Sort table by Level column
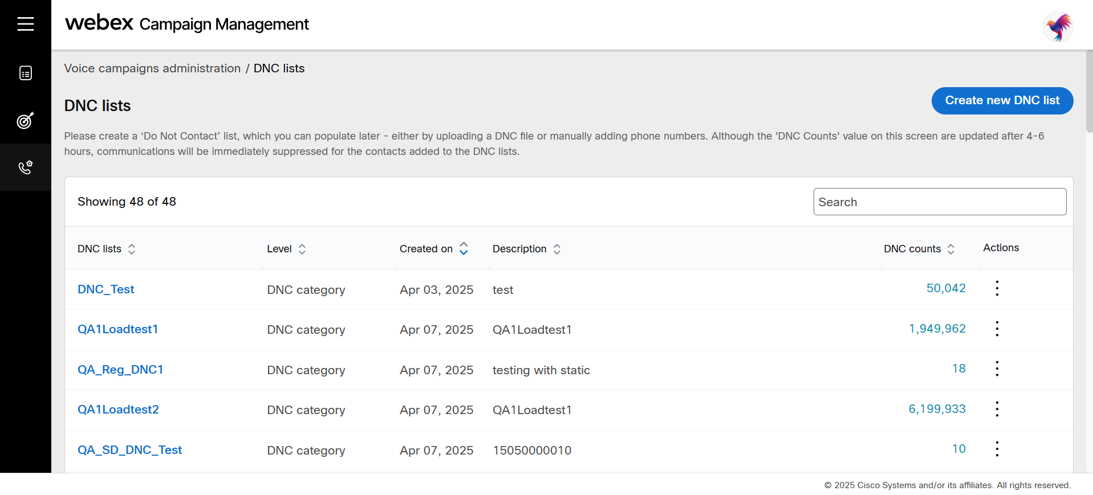1093x495 pixels. tap(302, 249)
